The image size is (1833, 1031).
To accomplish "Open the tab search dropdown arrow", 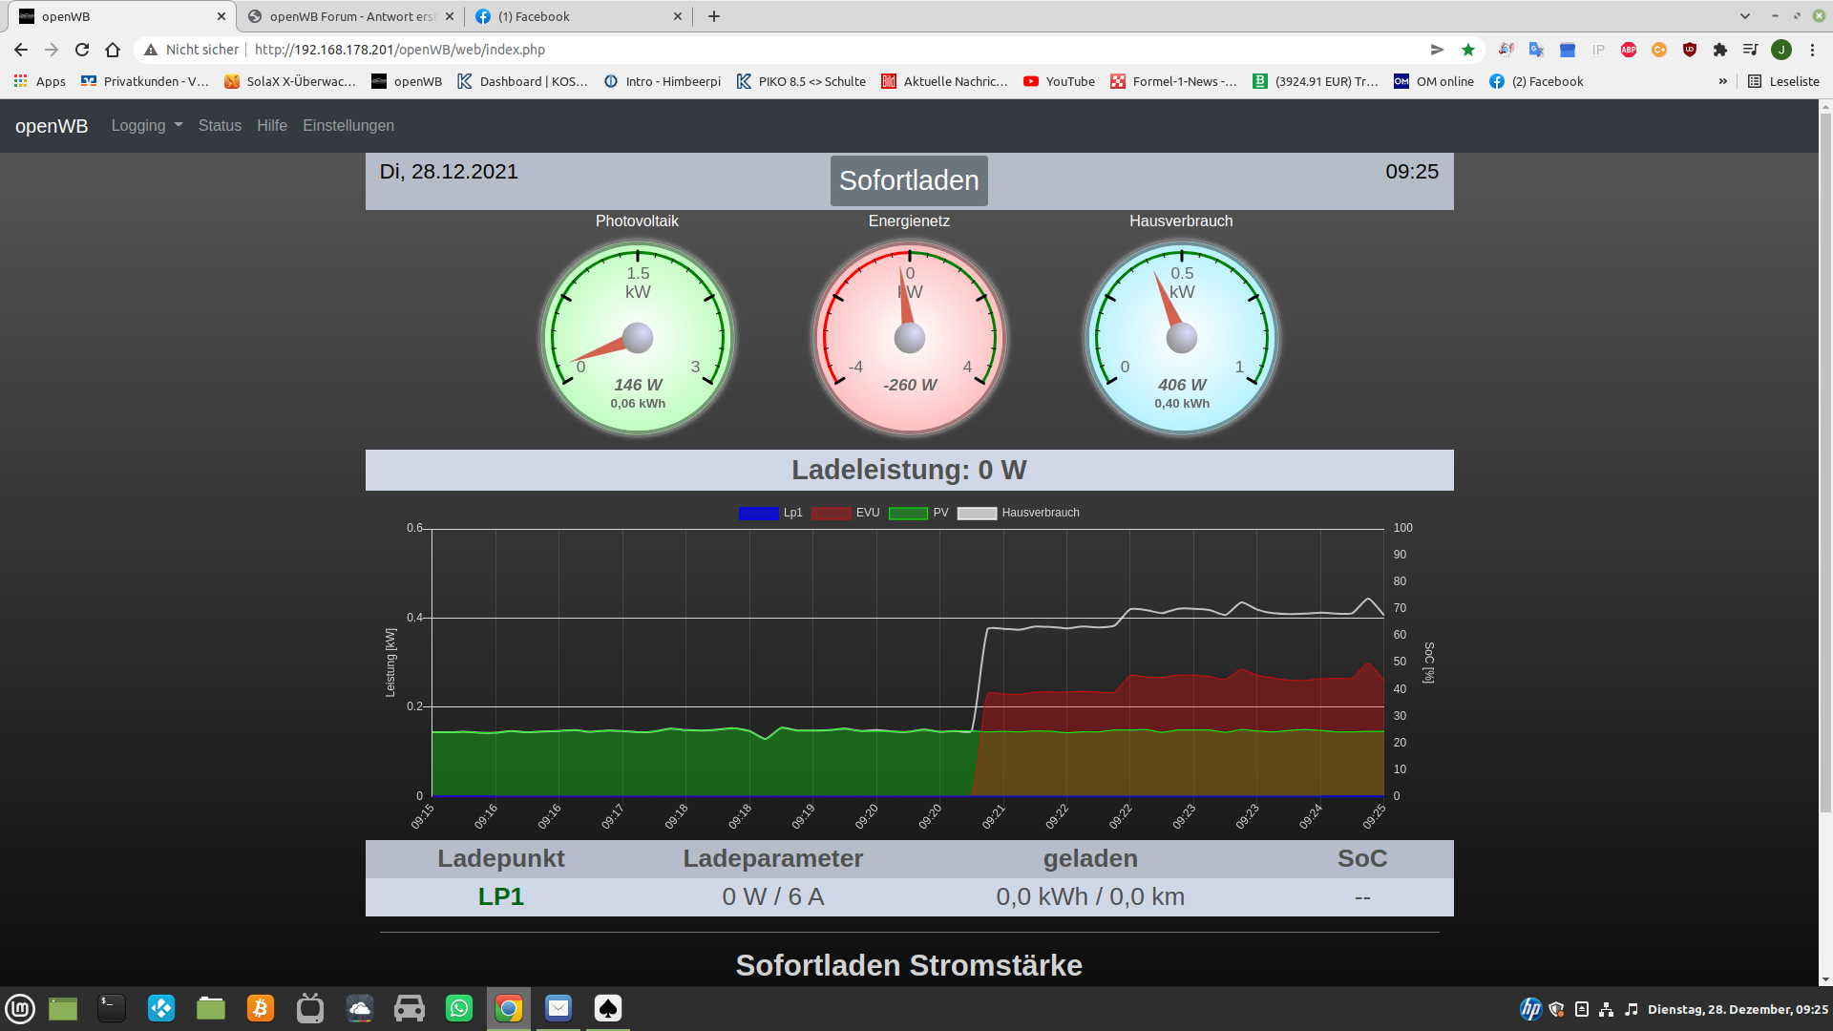I will click(1745, 16).
